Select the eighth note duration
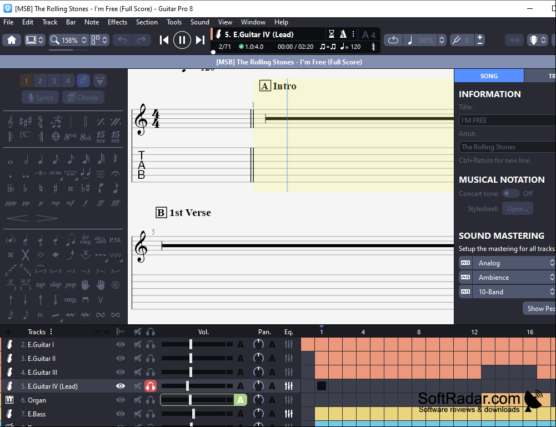 (56, 159)
